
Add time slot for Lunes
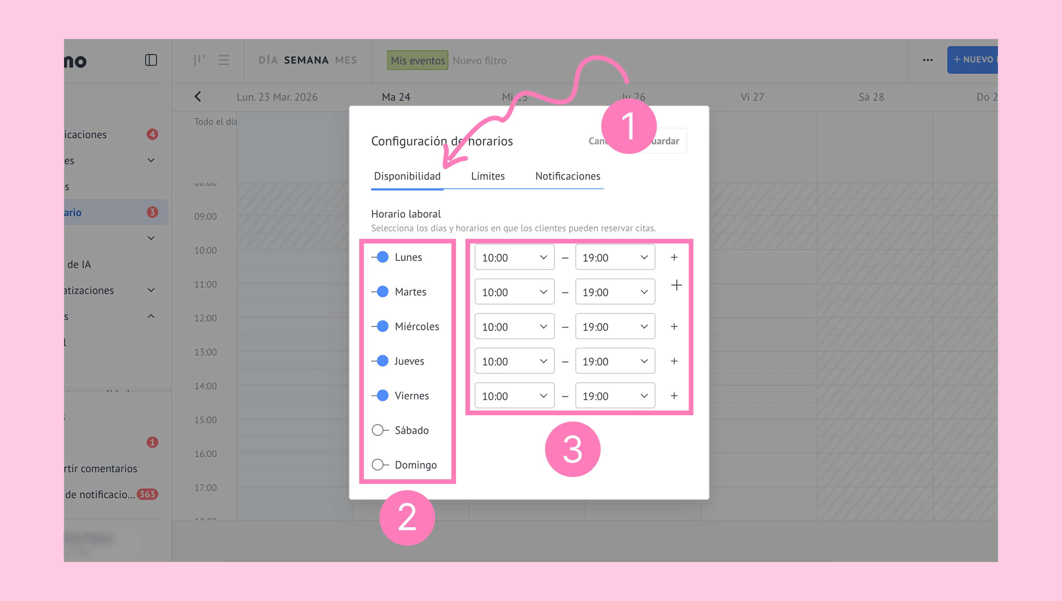coord(674,258)
